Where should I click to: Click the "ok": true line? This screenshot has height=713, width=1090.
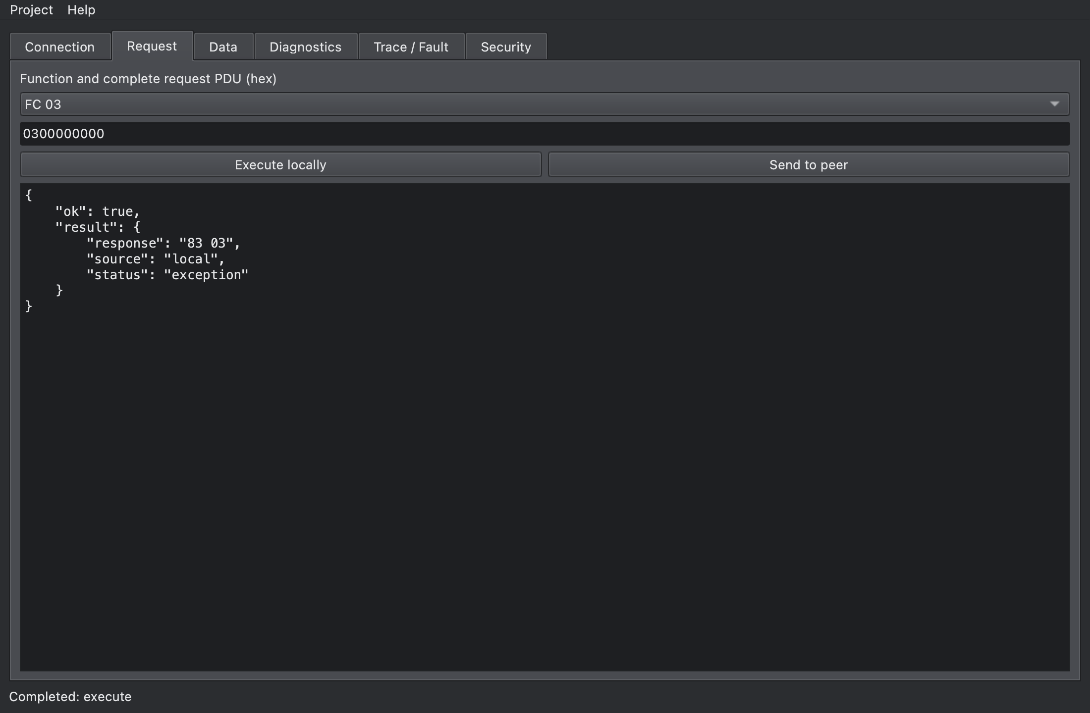[x=98, y=211]
